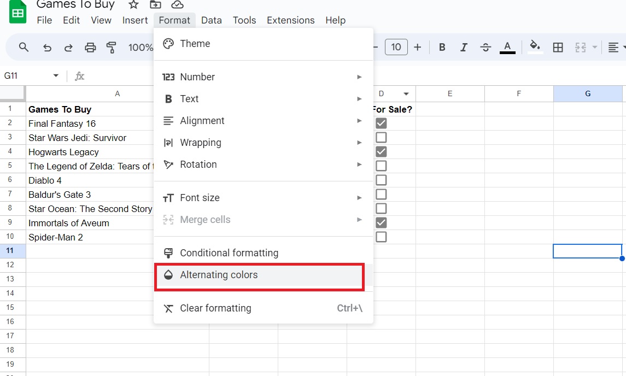
Task: Select row 11 header
Action: tap(13, 251)
